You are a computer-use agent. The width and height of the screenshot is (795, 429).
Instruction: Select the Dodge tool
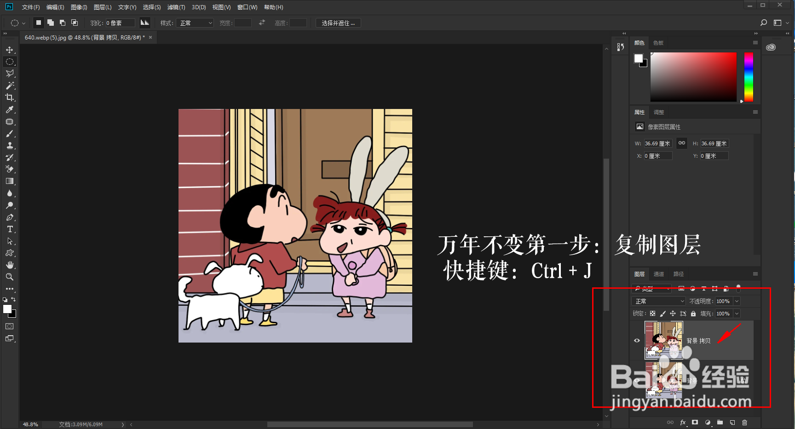pos(10,205)
